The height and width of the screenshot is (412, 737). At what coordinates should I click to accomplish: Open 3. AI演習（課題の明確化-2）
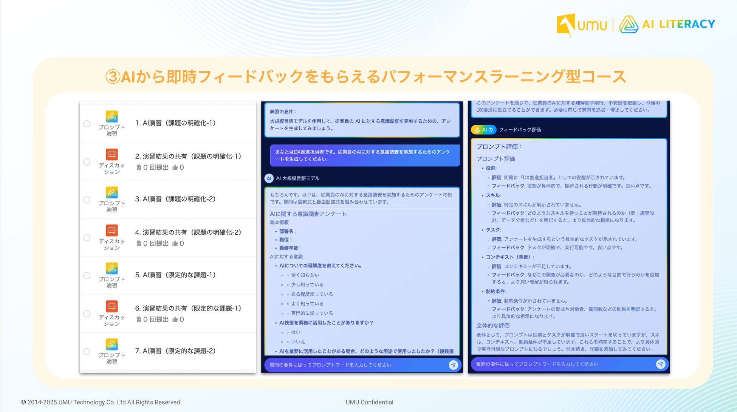pyautogui.click(x=175, y=199)
